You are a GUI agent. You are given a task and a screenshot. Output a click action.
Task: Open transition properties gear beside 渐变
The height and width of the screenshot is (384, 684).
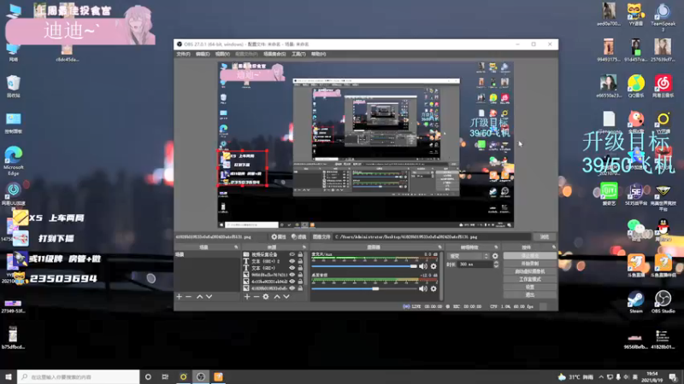click(x=495, y=256)
